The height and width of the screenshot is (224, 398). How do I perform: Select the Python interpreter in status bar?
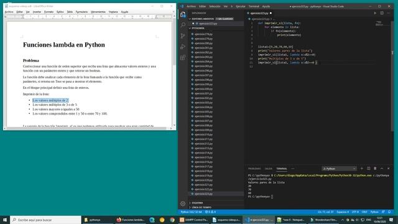point(191,212)
